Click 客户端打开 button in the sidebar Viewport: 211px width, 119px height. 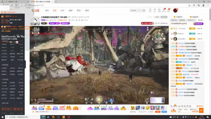click(7, 109)
